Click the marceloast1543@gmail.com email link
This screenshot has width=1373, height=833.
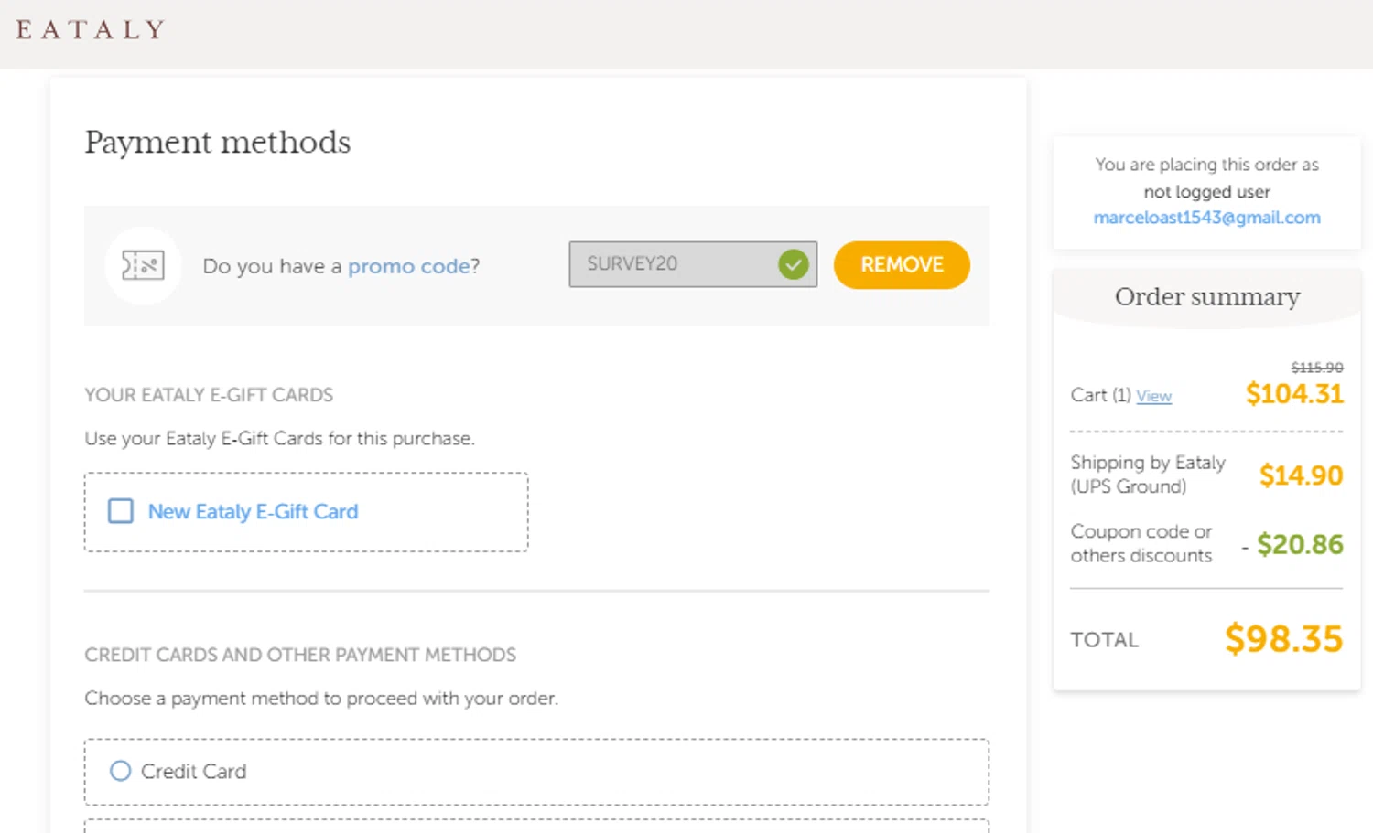[x=1206, y=218]
